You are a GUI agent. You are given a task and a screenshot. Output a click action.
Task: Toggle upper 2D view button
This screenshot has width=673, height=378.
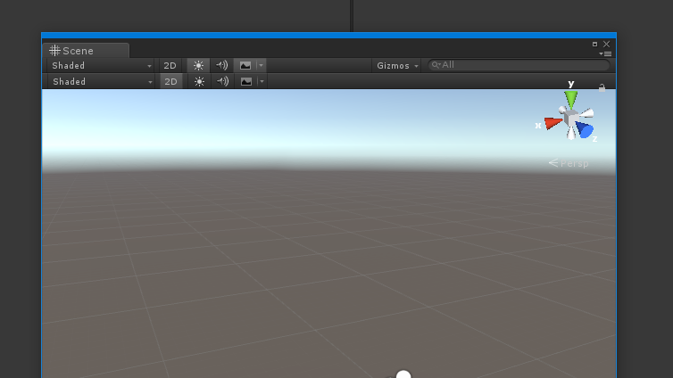tap(170, 66)
